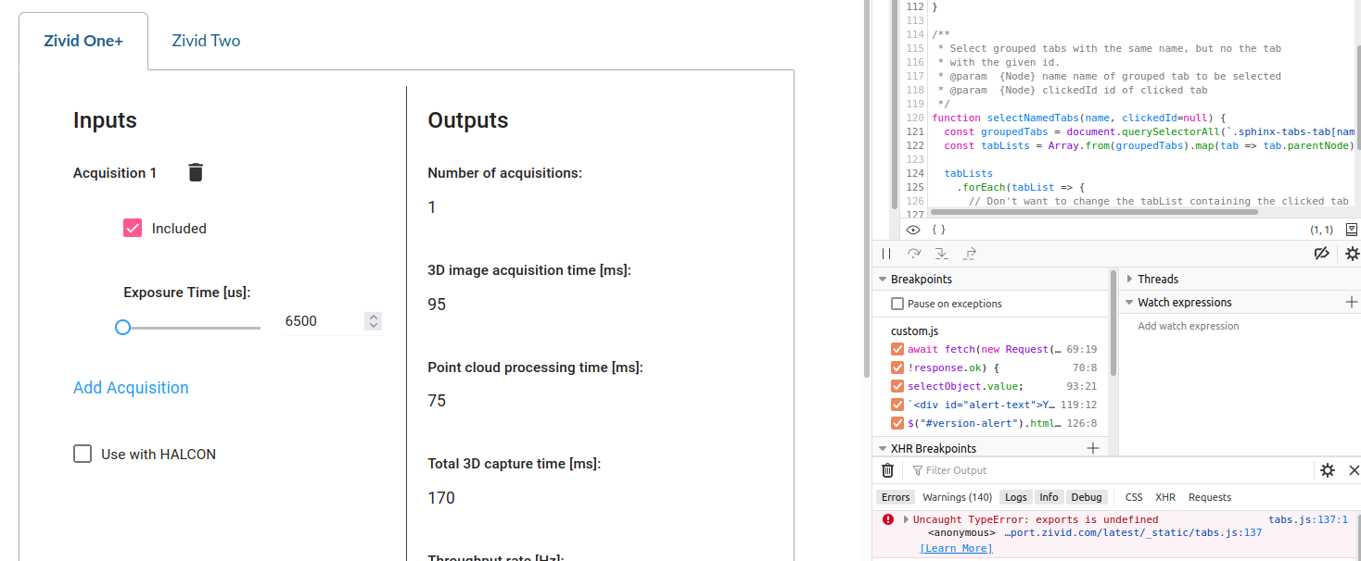Collapse the Breakpoints section
This screenshot has width=1361, height=561.
click(882, 279)
